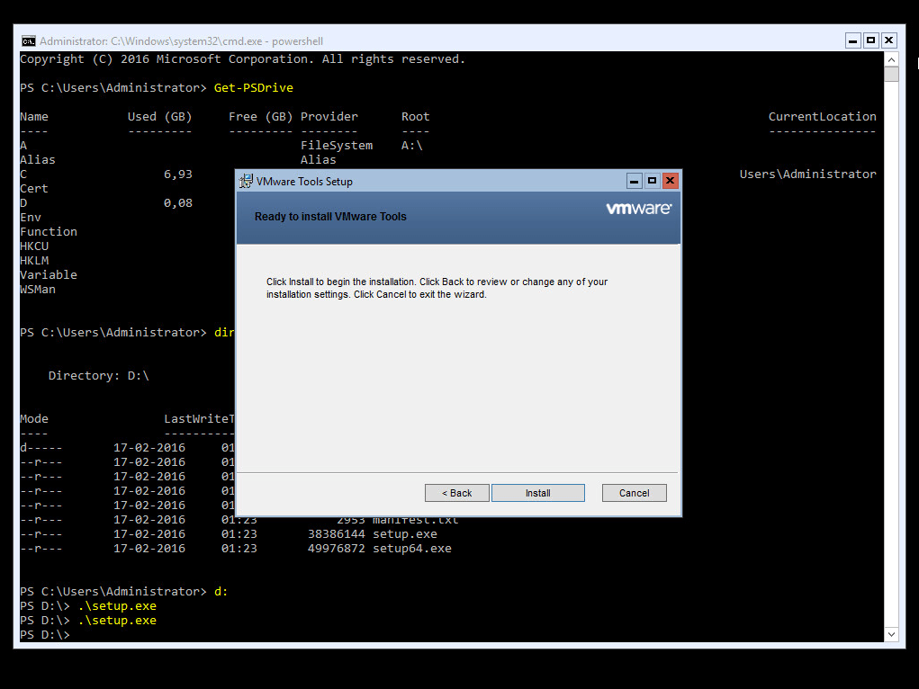919x689 pixels.
Task: Click the 'Env' drive name
Action: (x=31, y=218)
